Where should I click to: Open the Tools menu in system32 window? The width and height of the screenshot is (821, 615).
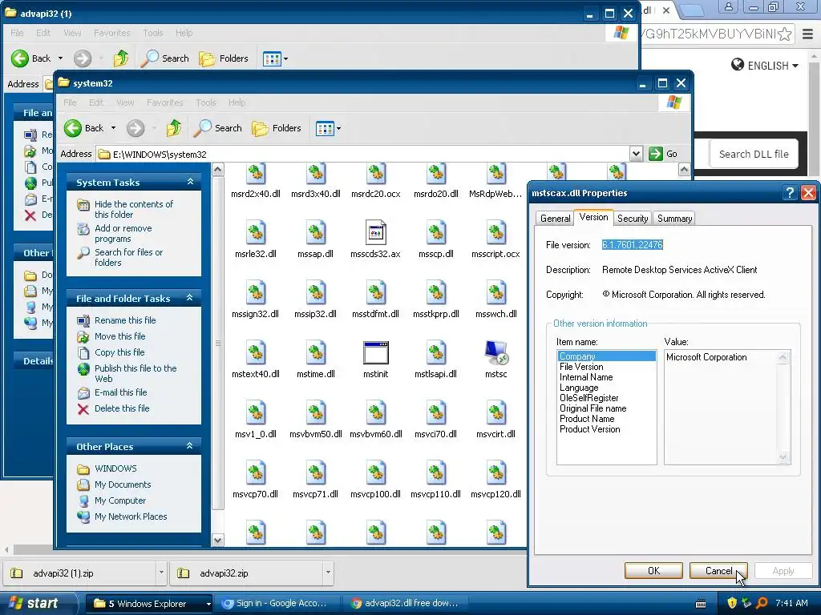coord(206,102)
